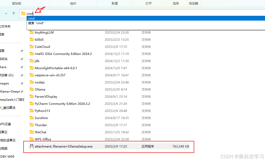Click the Python313 folder name
265x161 pixels.
pos(42,111)
